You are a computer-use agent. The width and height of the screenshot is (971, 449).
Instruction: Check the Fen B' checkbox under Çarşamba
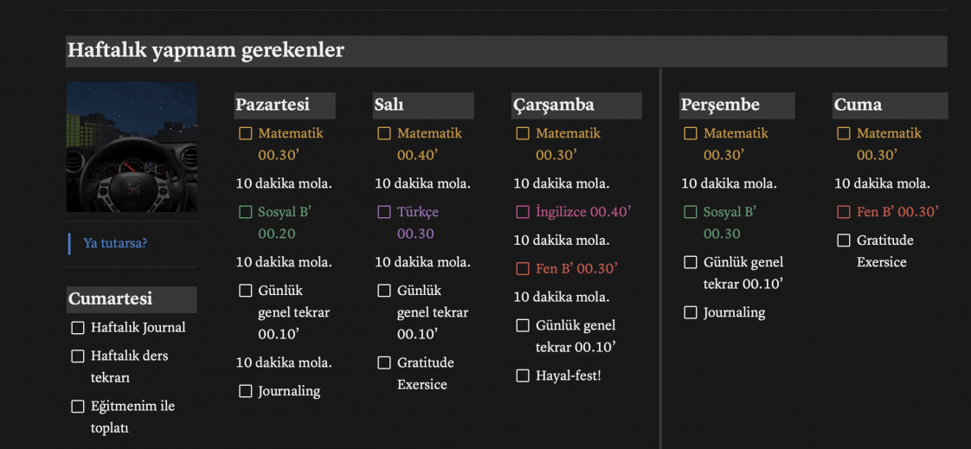(523, 269)
